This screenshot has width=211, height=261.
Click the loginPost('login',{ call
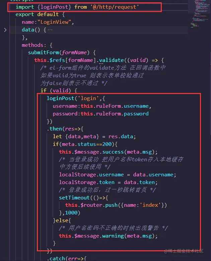(x=76, y=98)
